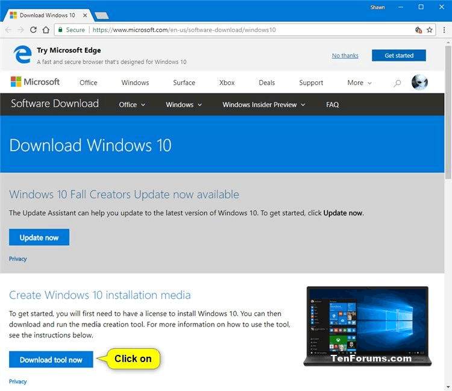Image resolution: width=452 pixels, height=391 pixels.
Task: Open Support in top navigation
Action: point(311,83)
